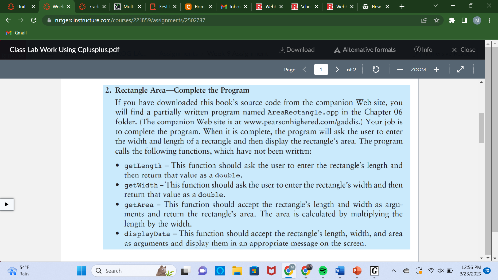
Task: Open clock showing 12:56 PM
Action: pos(471,271)
